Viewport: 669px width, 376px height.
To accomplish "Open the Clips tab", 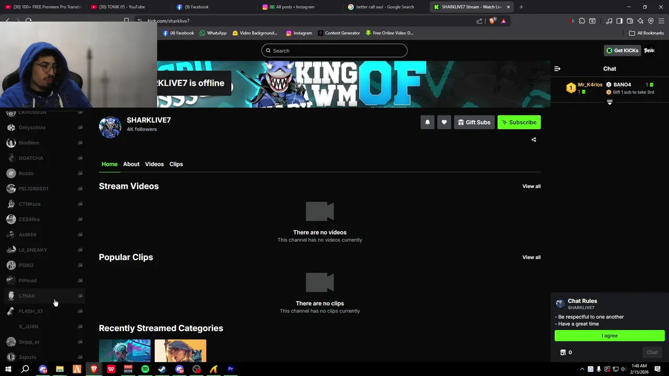I will pyautogui.click(x=176, y=164).
